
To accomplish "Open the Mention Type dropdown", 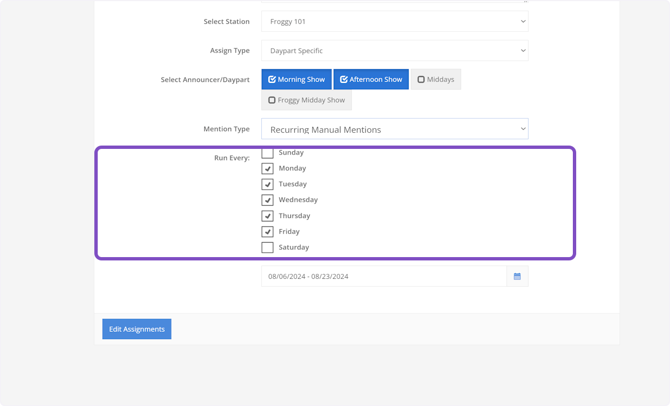I will [394, 129].
